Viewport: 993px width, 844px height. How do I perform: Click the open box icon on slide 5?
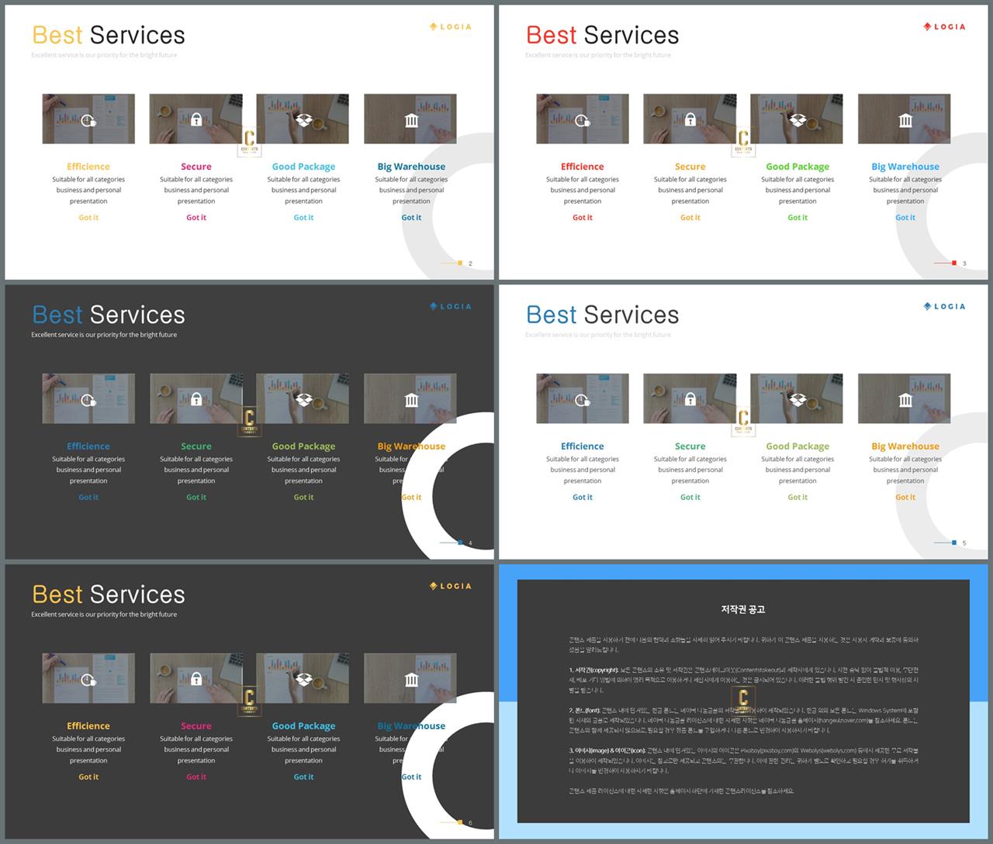798,400
